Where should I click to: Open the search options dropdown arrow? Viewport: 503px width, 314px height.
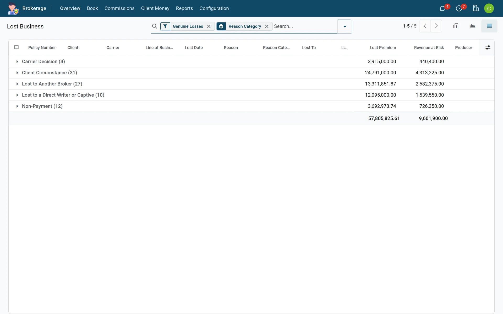[345, 26]
